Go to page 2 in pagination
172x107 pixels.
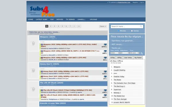click(50, 26)
